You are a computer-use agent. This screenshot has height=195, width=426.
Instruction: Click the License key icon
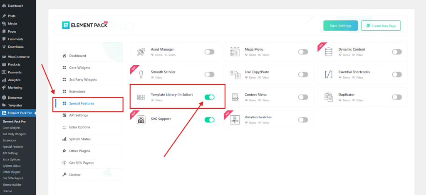(x=64, y=175)
